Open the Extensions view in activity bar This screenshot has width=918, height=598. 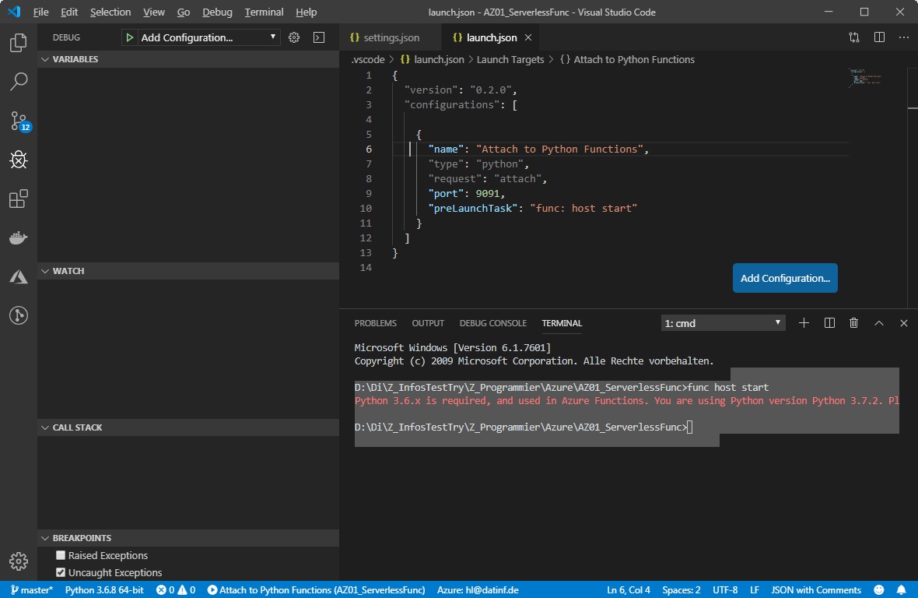coord(18,199)
